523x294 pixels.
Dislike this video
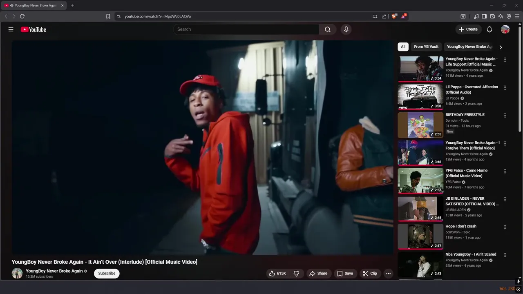(x=297, y=274)
